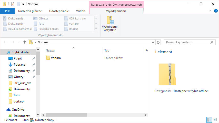Open the quick access toolbar dropdown arrow
Screen dimensions: 219x123
[x=23, y=4]
